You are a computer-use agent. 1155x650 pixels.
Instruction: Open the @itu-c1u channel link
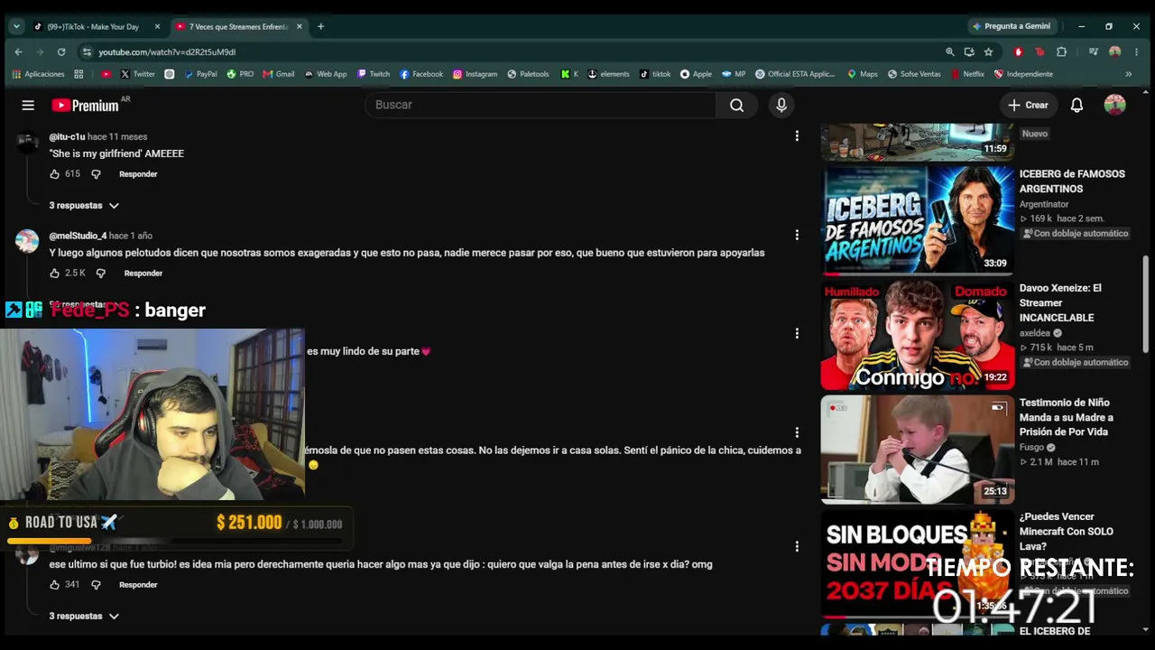67,136
